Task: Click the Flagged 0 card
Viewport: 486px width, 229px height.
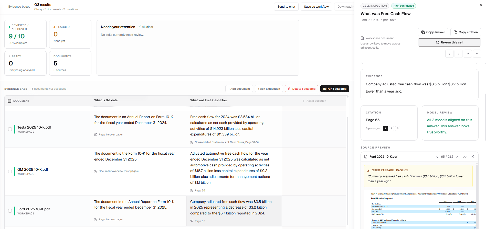Action: click(x=70, y=34)
